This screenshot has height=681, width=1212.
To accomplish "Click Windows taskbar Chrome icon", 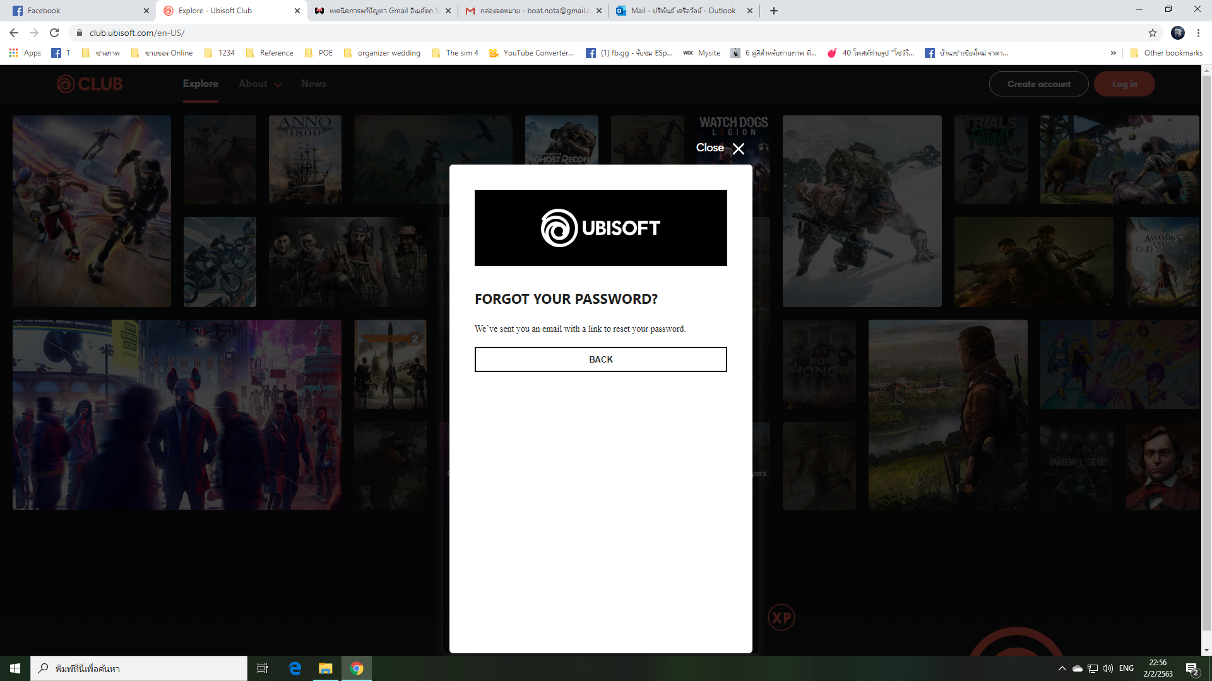I will click(x=356, y=668).
